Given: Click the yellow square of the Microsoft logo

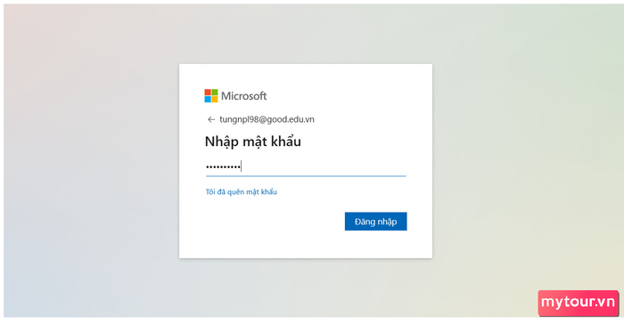Looking at the screenshot, I should click(x=215, y=99).
